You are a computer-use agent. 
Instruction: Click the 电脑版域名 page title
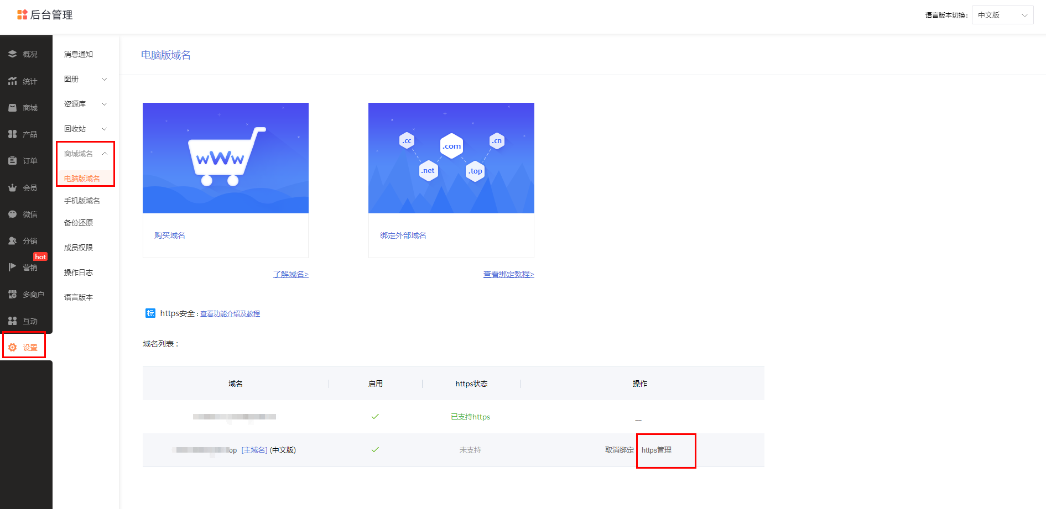click(x=166, y=55)
